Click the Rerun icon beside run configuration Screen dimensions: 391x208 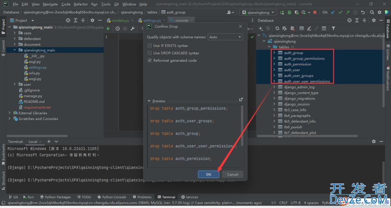[282, 12]
